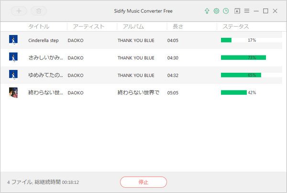This screenshot has height=193, width=287.
Task: Click the 04:32 length value
Action: (173, 75)
